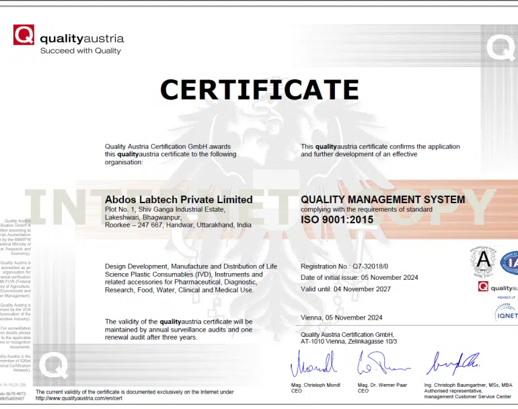Click the 'CERTIFICATE' heading
This screenshot has height=409, width=518.
click(x=259, y=89)
